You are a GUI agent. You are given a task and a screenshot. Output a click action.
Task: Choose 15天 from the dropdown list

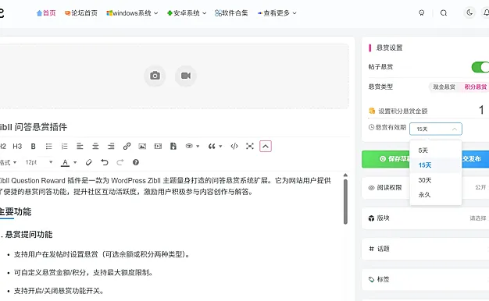(x=436, y=165)
